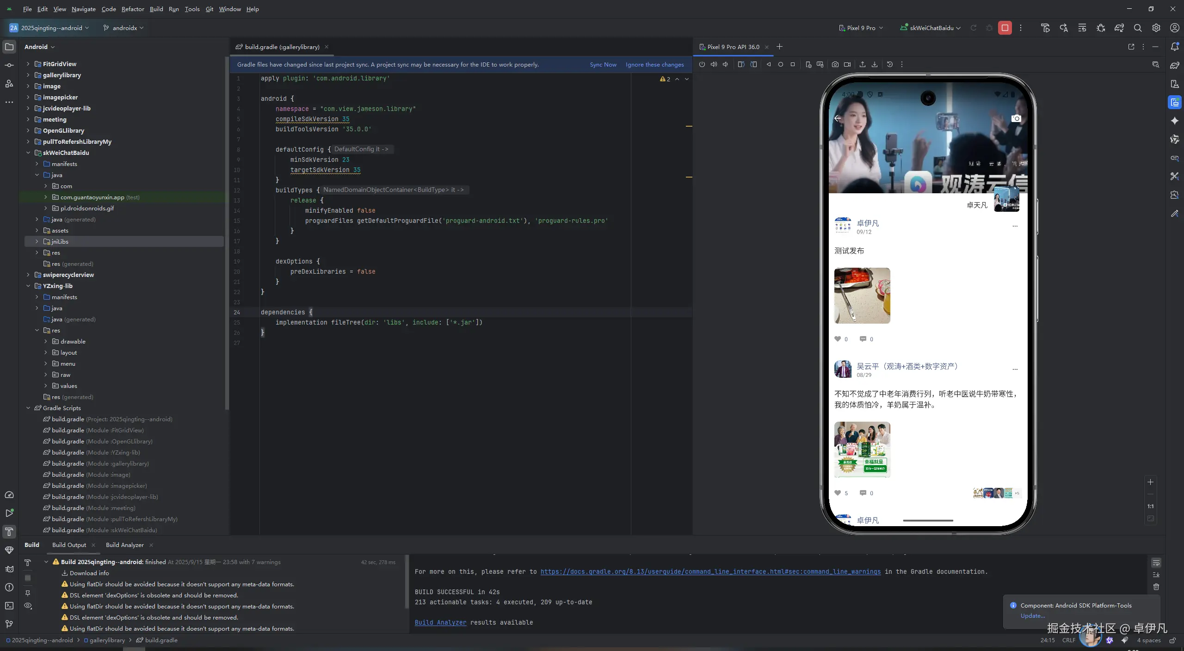Open the Gradle tool window elephant icon
This screenshot has width=1184, height=651.
point(1174,65)
